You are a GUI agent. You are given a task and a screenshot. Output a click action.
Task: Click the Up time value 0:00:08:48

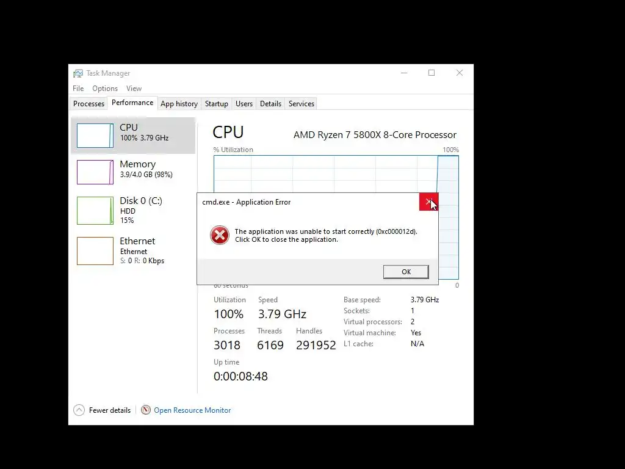[x=240, y=376]
